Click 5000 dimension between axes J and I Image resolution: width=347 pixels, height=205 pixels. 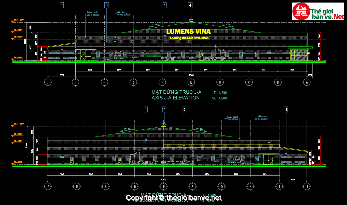[62, 75]
